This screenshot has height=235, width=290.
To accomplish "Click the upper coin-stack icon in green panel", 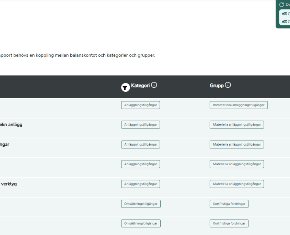I will tap(284, 14).
